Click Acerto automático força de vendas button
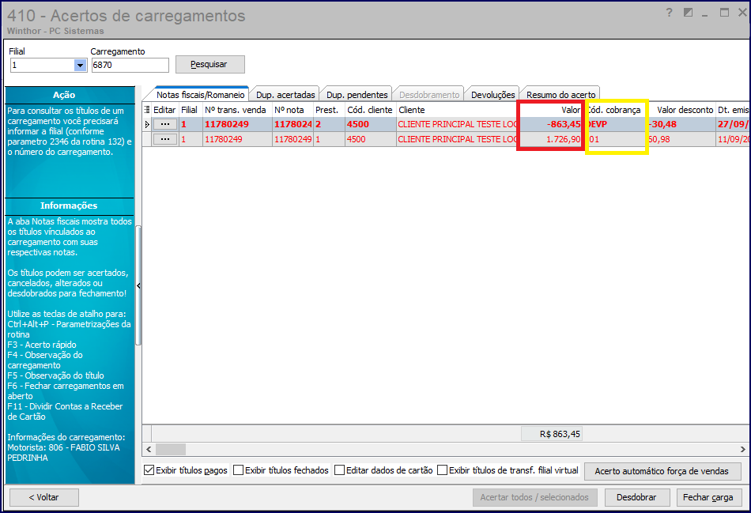The height and width of the screenshot is (513, 751). click(662, 471)
